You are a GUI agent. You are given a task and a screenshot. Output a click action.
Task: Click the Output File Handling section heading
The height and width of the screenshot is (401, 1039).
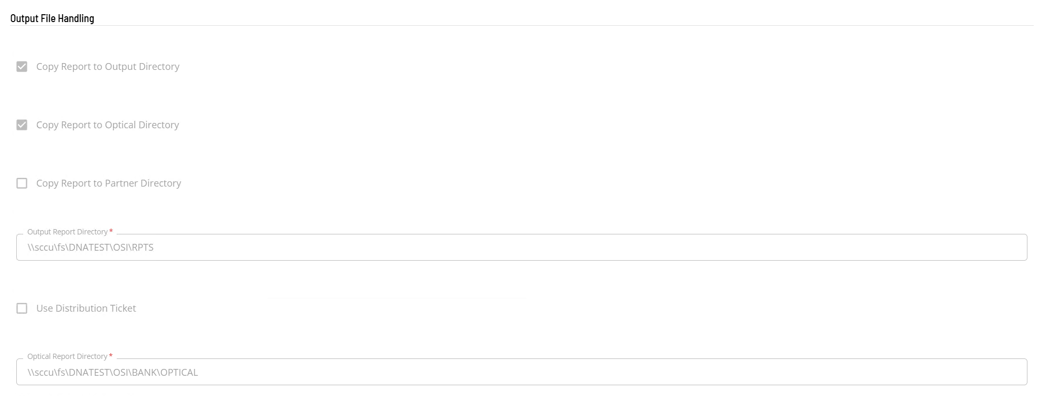tap(52, 18)
